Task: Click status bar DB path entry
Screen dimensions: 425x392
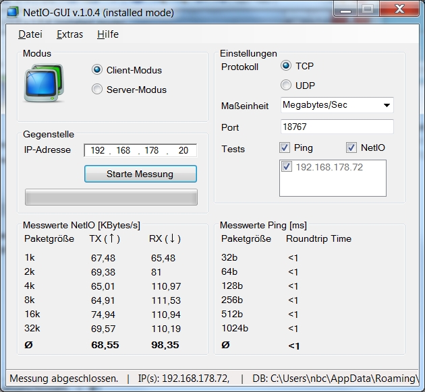Action: point(335,379)
